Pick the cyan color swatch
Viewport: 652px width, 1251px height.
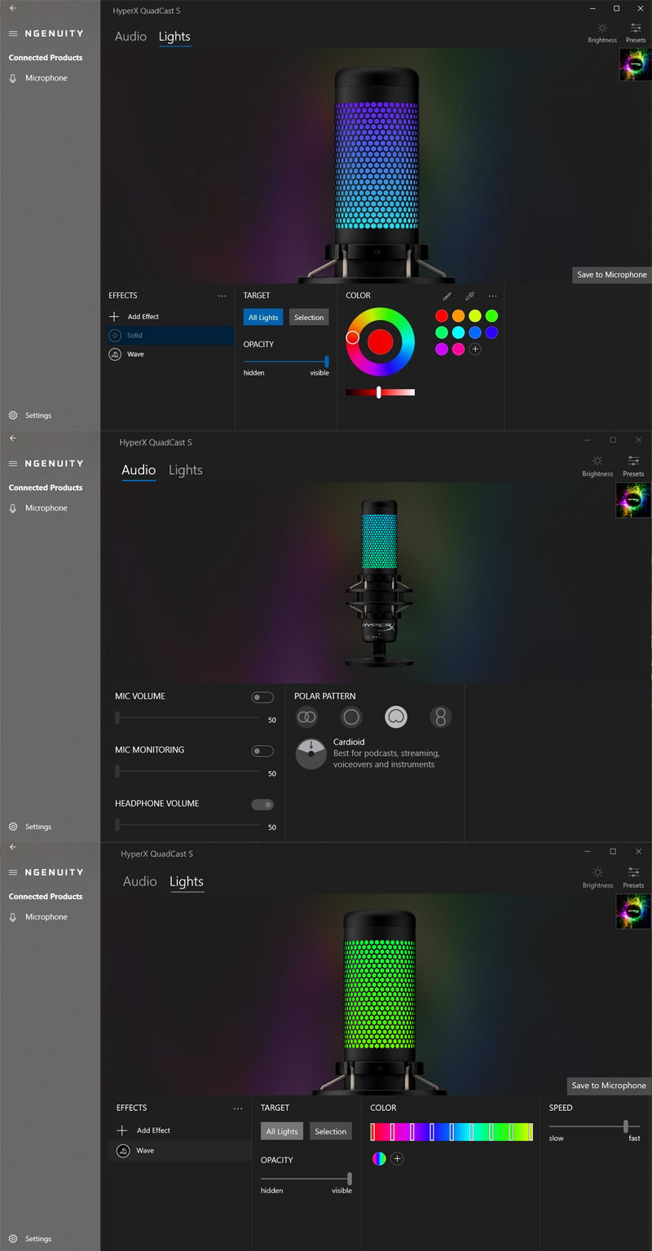(x=458, y=332)
